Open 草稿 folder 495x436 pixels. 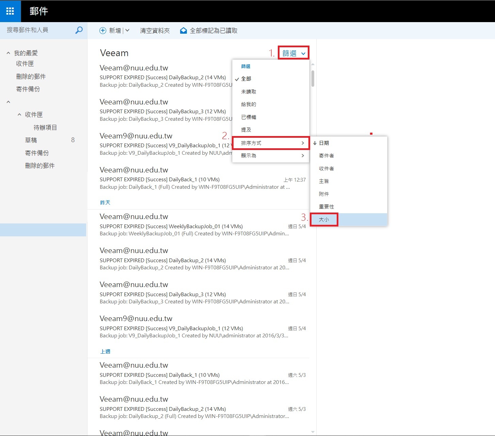pos(31,140)
